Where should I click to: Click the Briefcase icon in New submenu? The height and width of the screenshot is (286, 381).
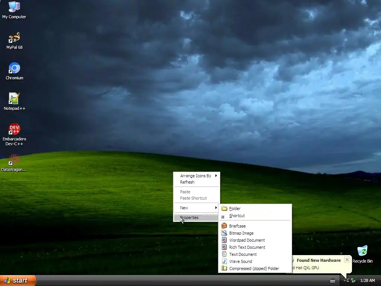tap(224, 226)
